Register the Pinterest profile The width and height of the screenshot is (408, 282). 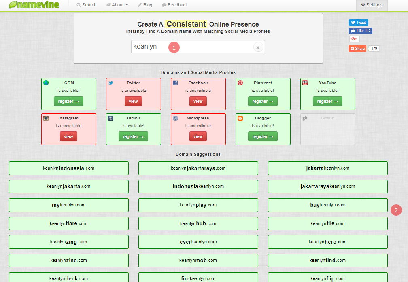pos(263,101)
